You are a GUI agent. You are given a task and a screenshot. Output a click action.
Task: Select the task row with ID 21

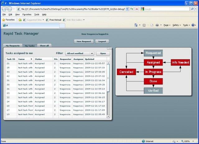pos(56,63)
